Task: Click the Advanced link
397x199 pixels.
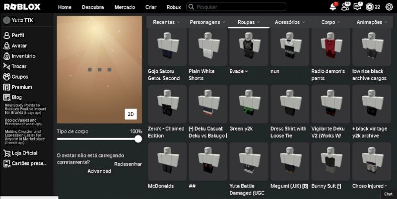Action: 99,171
